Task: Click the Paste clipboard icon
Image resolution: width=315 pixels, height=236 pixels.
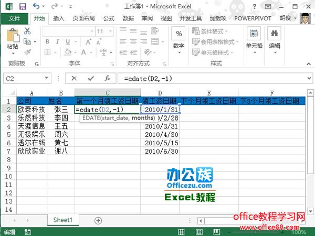Action: point(13,36)
